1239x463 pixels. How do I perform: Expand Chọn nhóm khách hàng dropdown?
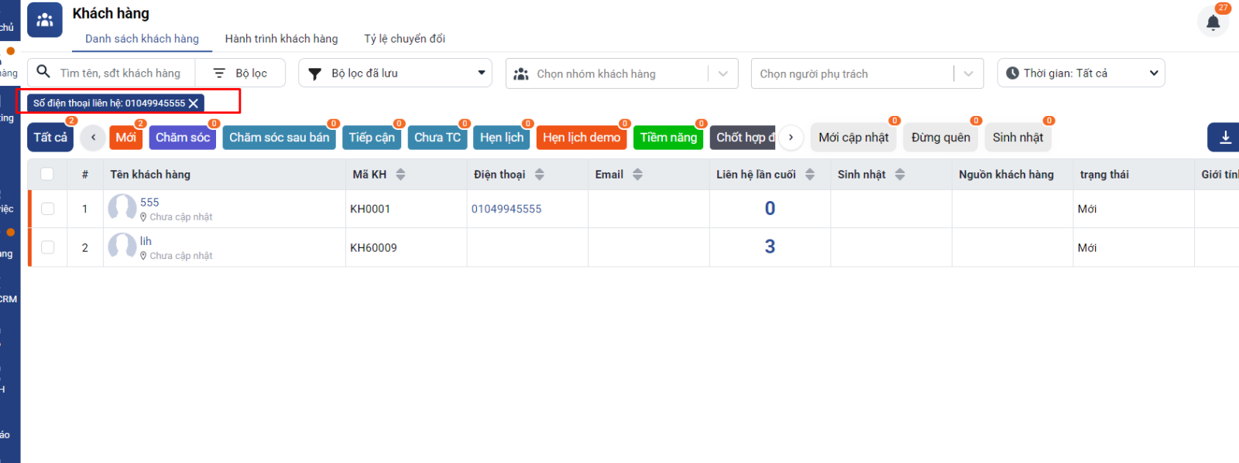pyautogui.click(x=722, y=74)
